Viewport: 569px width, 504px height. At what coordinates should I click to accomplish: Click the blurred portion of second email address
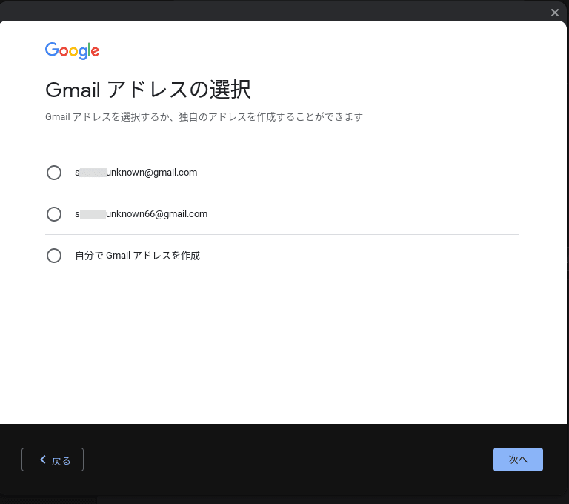(x=93, y=214)
